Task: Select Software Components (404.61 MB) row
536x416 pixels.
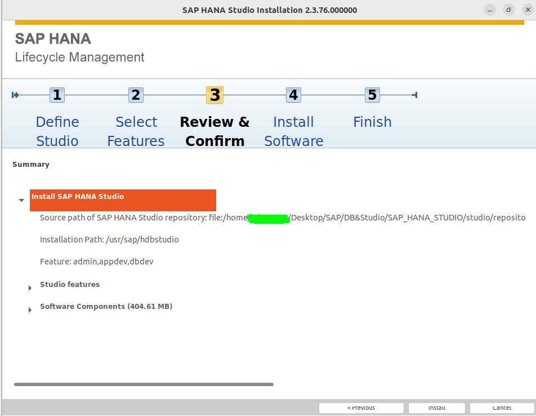Action: click(x=106, y=306)
